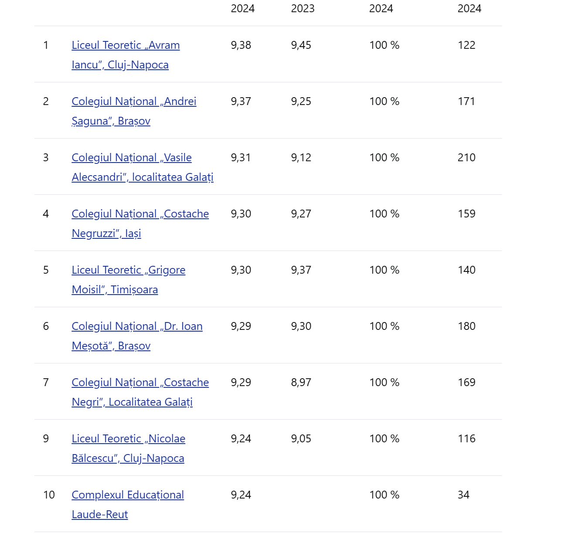The width and height of the screenshot is (566, 536).
Task: Click Colegiul Național Vasile Alecsandri Galați link
Action: point(131,158)
